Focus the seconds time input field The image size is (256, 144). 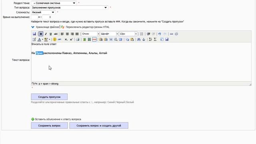pyautogui.click(x=46, y=17)
